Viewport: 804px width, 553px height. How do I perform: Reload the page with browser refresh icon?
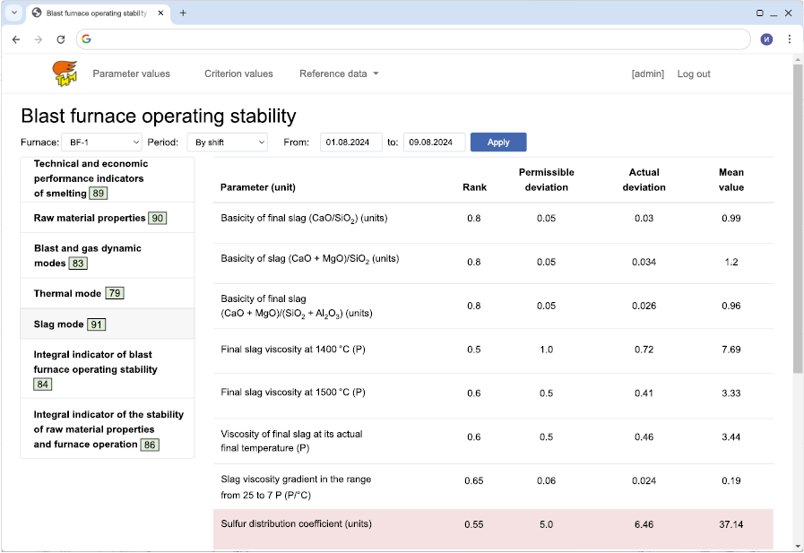point(61,39)
